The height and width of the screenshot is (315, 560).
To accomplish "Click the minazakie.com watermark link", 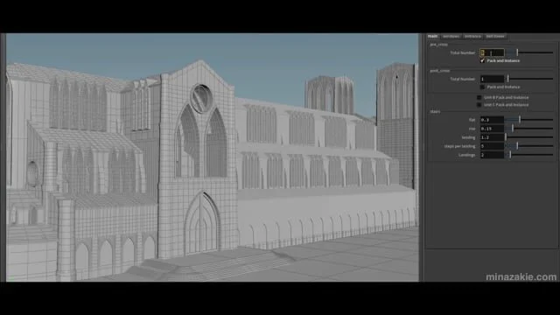I will click(x=521, y=276).
